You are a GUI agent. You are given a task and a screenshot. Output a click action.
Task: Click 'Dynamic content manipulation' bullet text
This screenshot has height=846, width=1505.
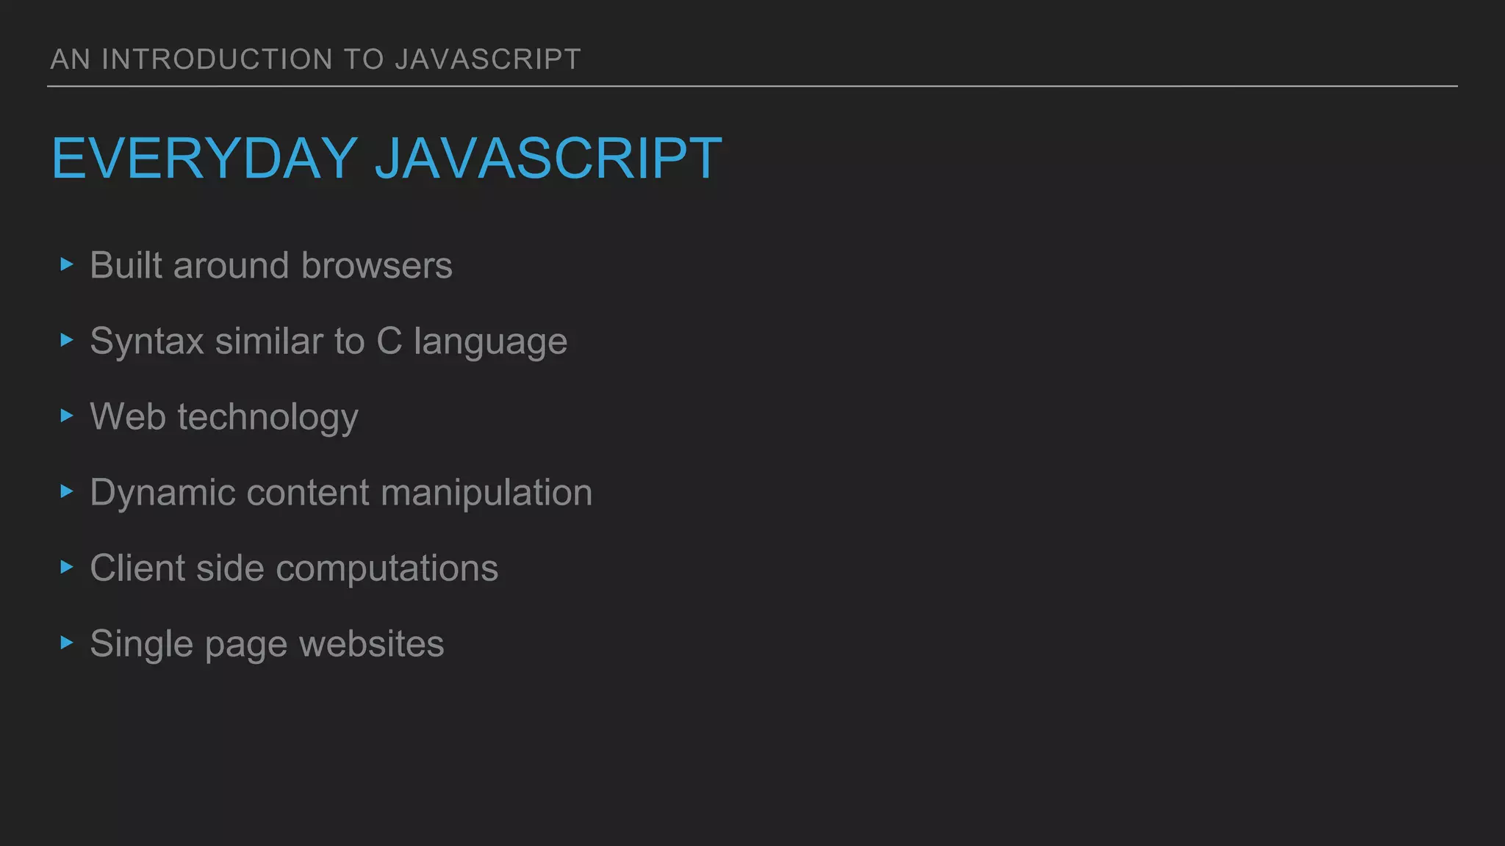(341, 493)
